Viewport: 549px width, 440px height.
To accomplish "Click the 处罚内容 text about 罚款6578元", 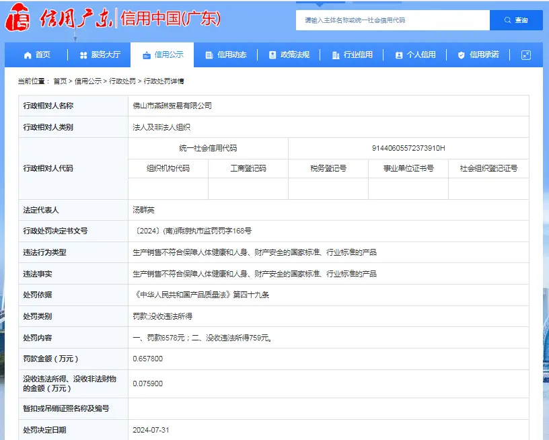I will pyautogui.click(x=203, y=338).
